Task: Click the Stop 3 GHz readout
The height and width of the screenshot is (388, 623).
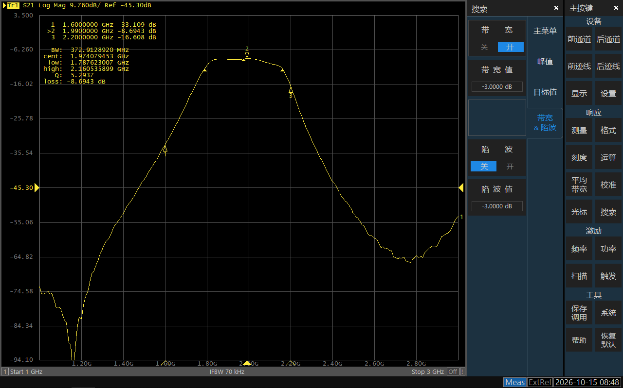Action: (428, 372)
